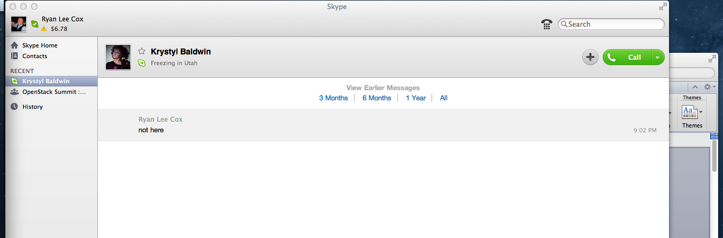Viewport: 723px width, 238px height.
Task: Show messages from the last 6 Months
Action: (x=376, y=98)
